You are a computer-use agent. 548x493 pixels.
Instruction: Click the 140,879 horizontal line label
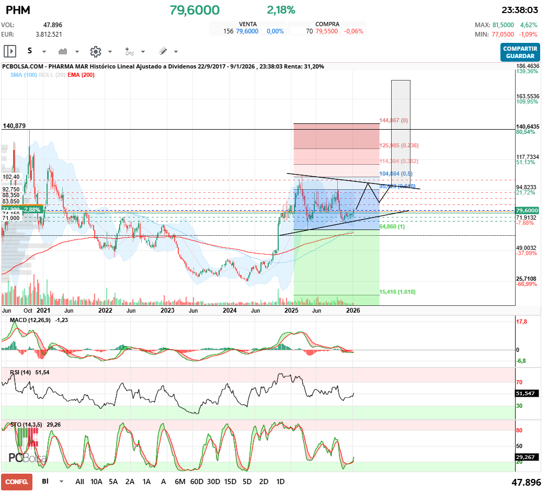[x=14, y=126]
